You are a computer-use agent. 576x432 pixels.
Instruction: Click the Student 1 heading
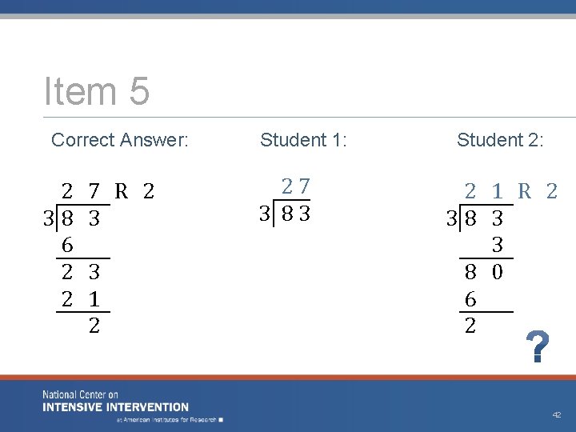point(303,141)
